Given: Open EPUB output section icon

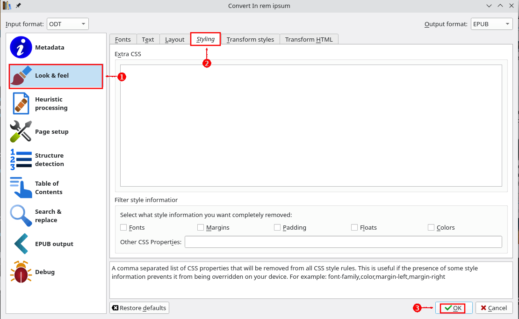Looking at the screenshot, I should pyautogui.click(x=21, y=244).
